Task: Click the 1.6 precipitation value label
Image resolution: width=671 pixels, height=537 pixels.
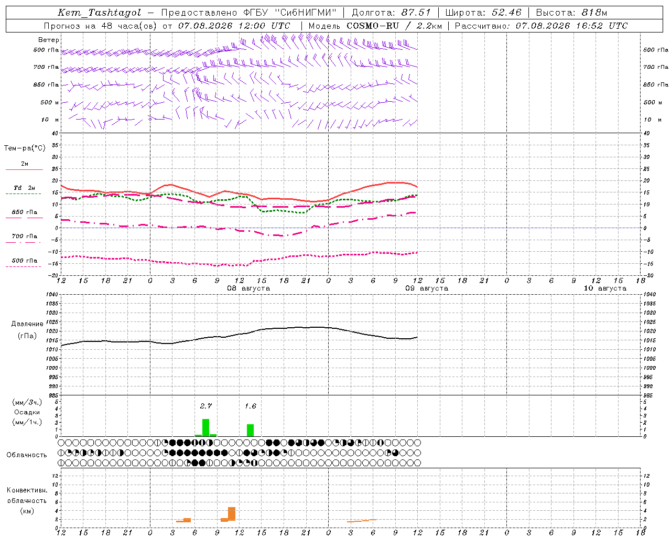Action: click(x=251, y=406)
